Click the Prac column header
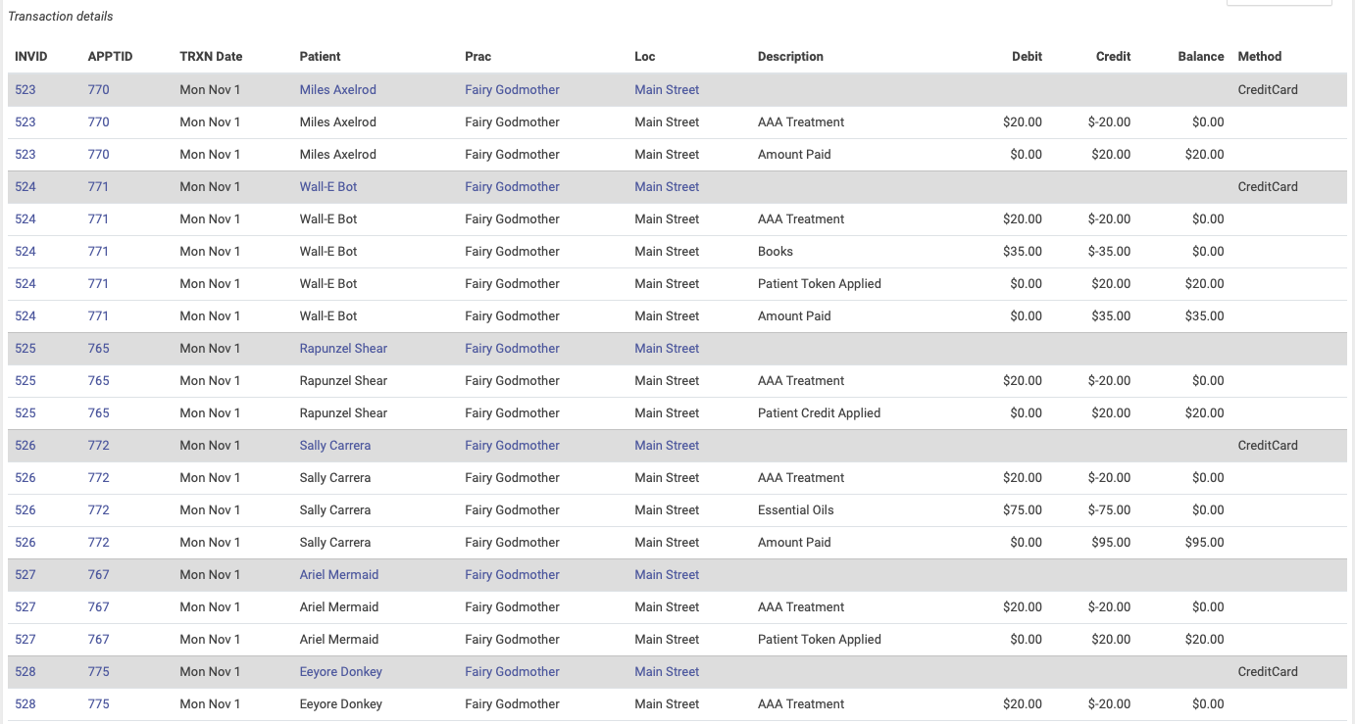1355x724 pixels. point(478,56)
